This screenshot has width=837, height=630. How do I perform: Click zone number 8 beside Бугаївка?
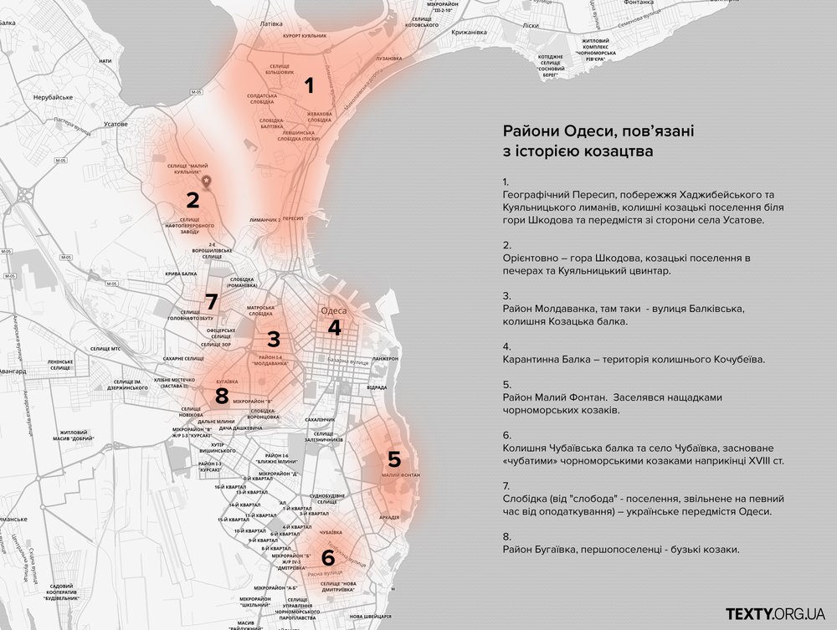tap(221, 395)
